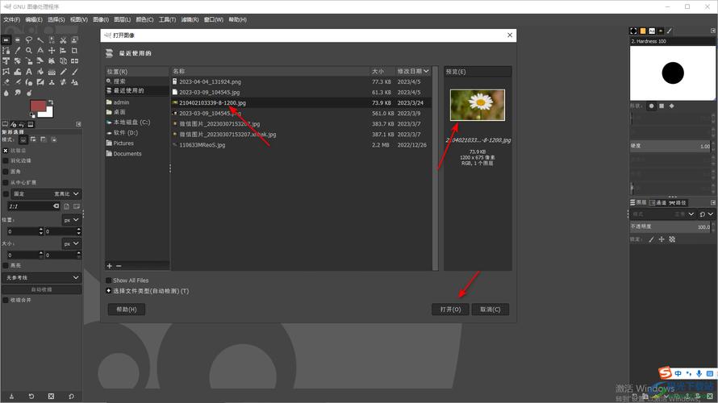This screenshot has height=403, width=718.
Task: Switch to the 路径 paths tab
Action: click(x=678, y=202)
